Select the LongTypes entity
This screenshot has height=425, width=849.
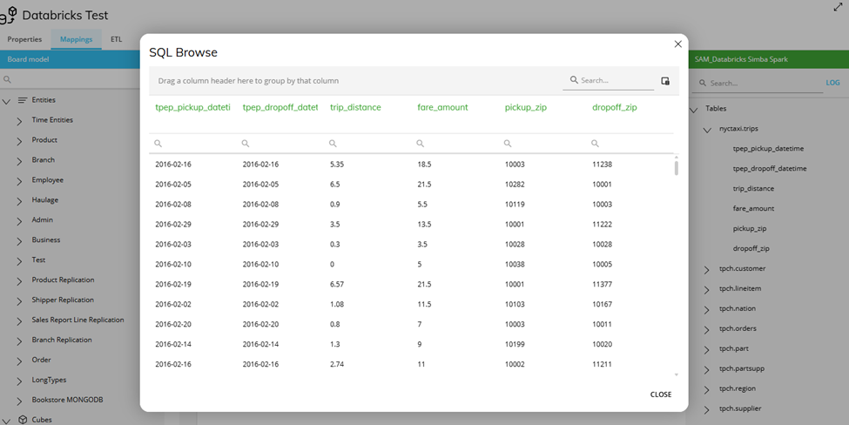pyautogui.click(x=49, y=380)
